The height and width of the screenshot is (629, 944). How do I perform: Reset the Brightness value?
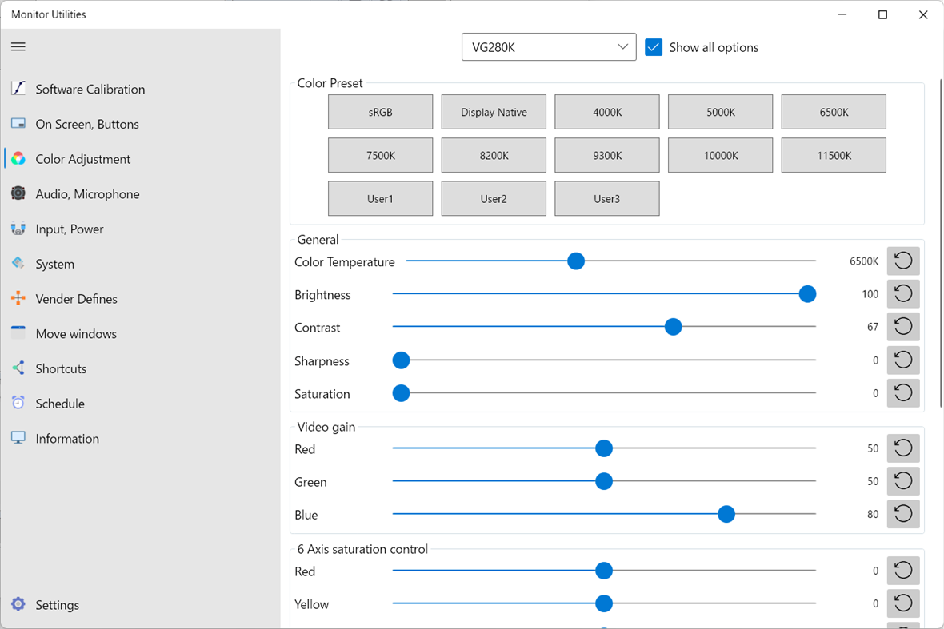point(903,293)
